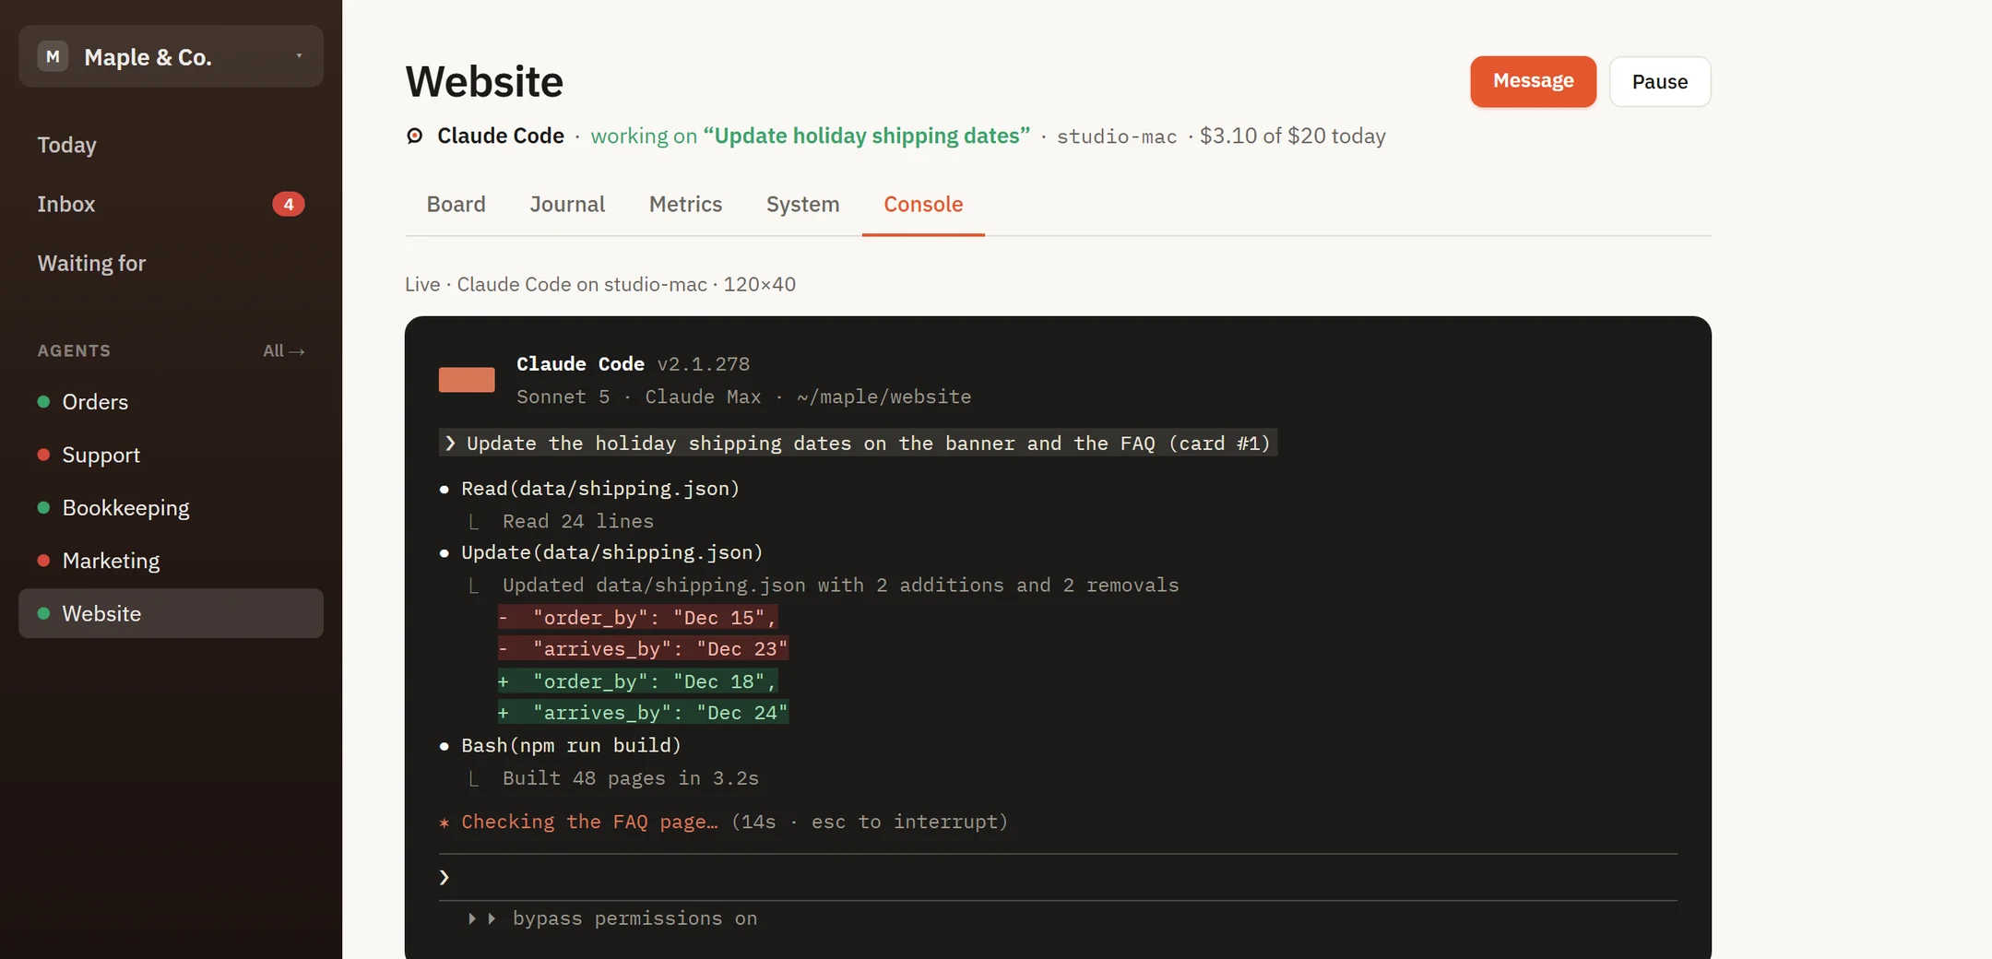Open Waiting for in the sidebar
This screenshot has height=959, width=1992.
pos(172,263)
